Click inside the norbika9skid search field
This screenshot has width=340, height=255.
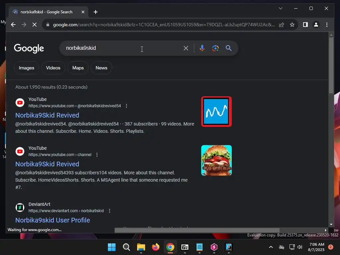coord(122,48)
